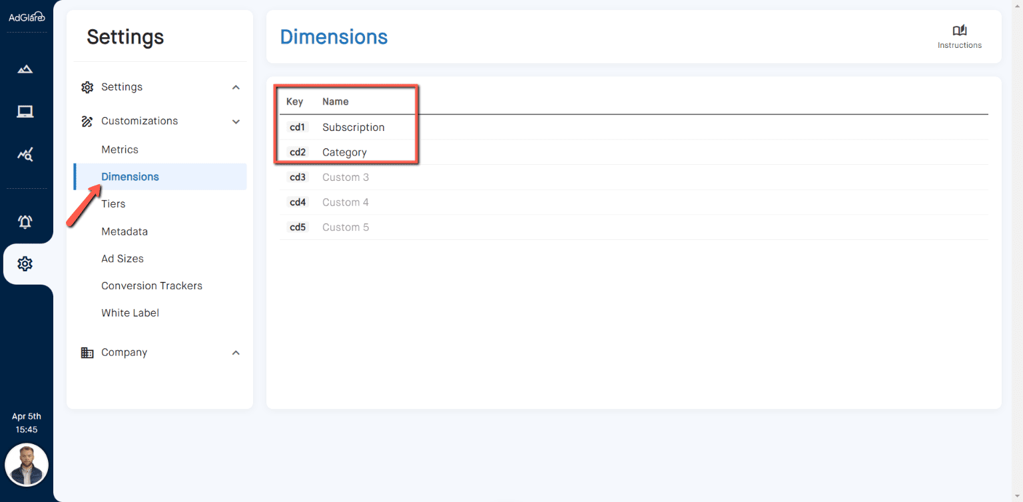Check notifications using the bell icon

(x=25, y=221)
